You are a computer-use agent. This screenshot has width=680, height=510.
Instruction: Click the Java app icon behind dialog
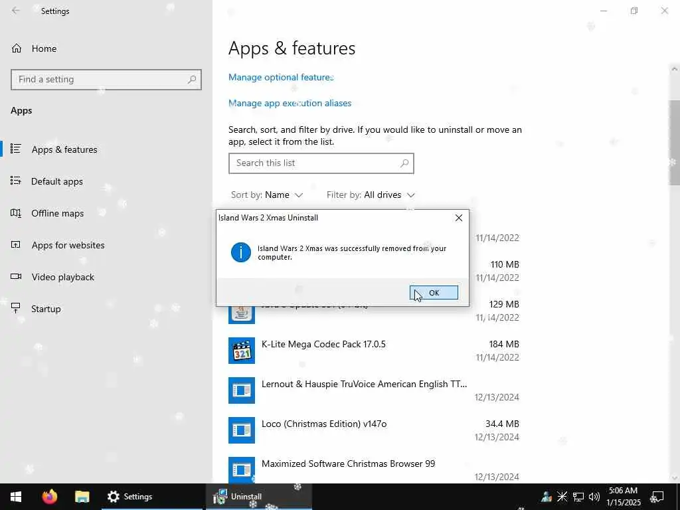(242, 314)
